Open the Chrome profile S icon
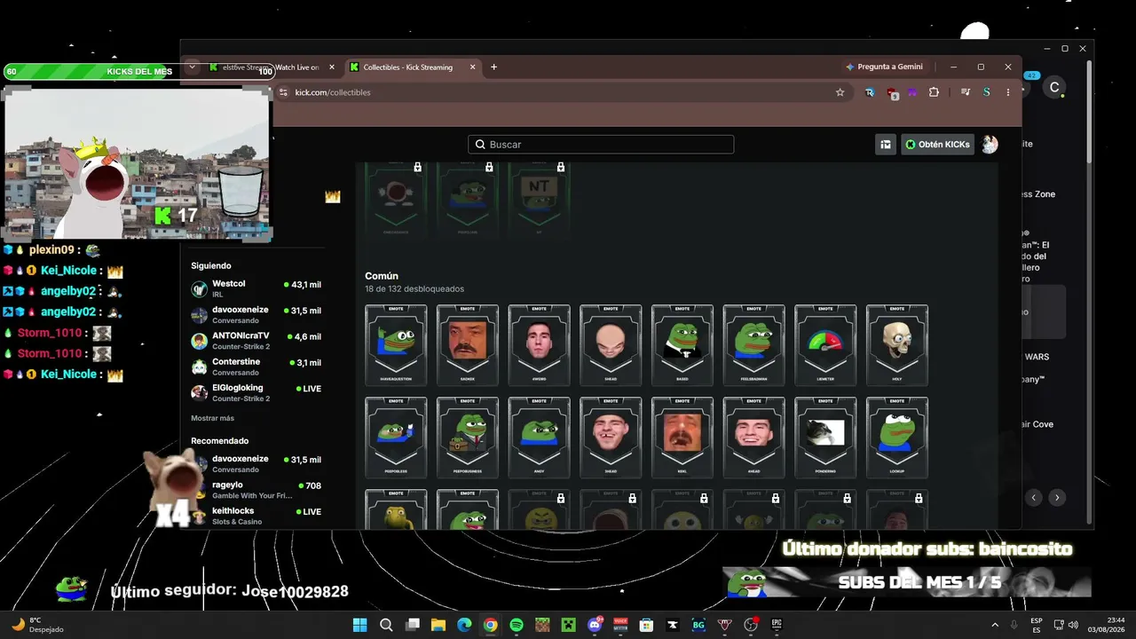Screen dimensions: 1136x639 pos(986,92)
